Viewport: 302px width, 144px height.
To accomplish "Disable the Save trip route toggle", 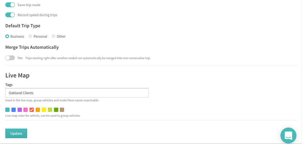I will point(10,5).
